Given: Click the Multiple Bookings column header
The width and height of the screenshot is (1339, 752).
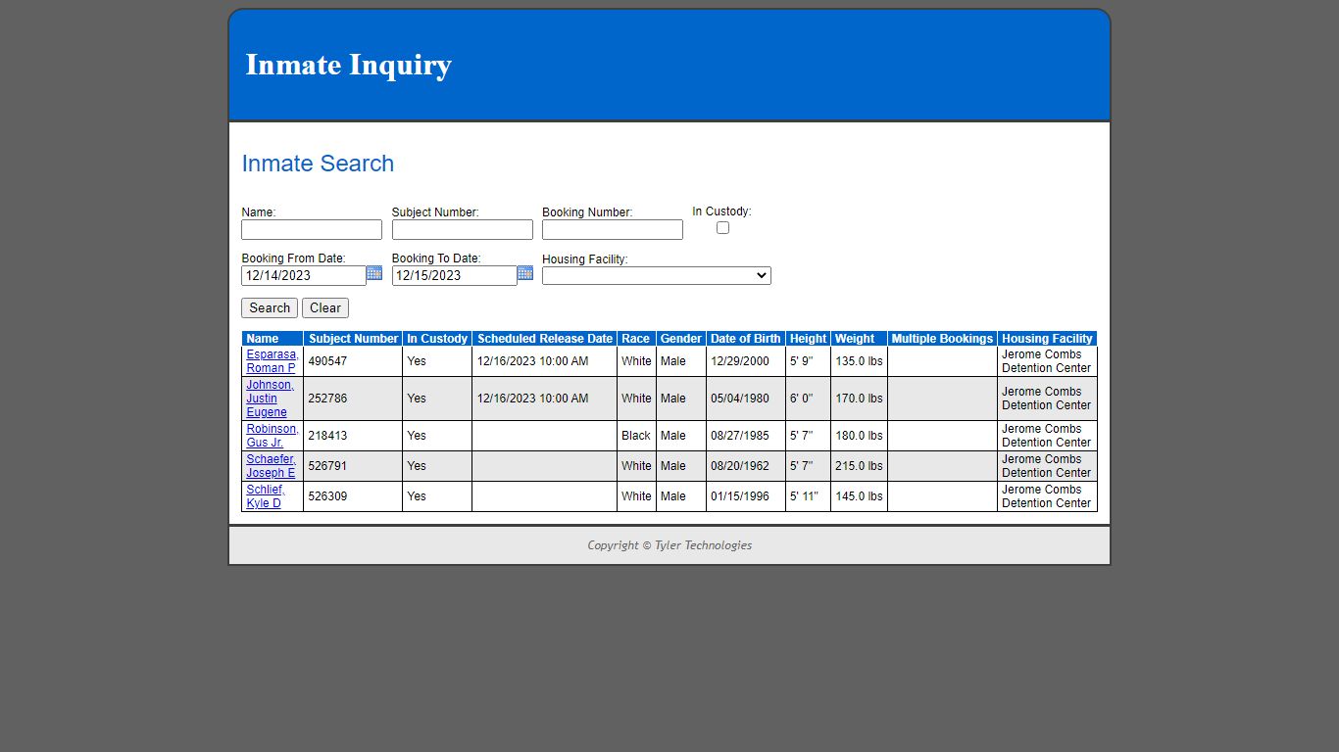Looking at the screenshot, I should click(942, 339).
